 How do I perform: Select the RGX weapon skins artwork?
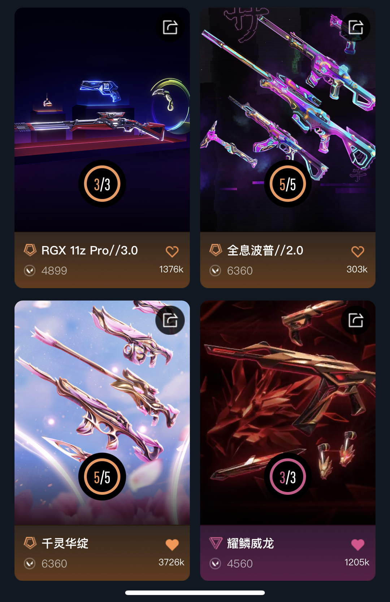[102, 119]
